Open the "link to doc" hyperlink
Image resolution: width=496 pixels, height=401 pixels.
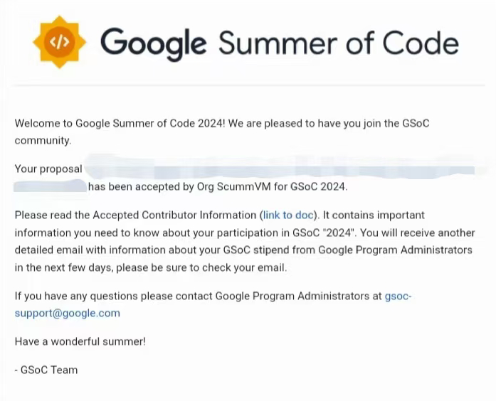pos(290,215)
